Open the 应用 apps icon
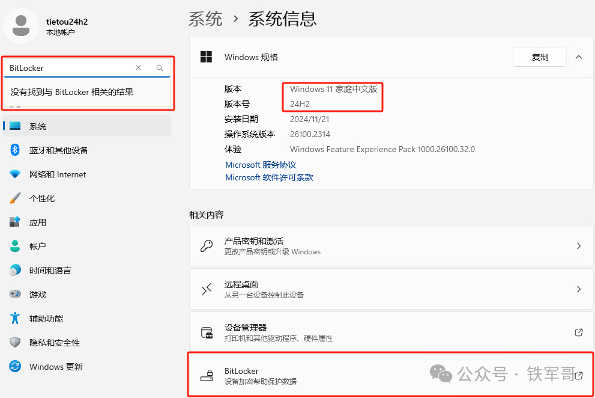Image resolution: width=595 pixels, height=398 pixels. 15,222
